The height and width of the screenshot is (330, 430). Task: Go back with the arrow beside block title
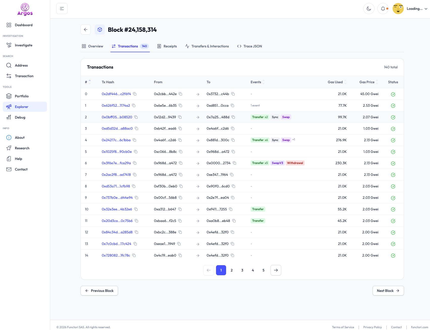[86, 30]
